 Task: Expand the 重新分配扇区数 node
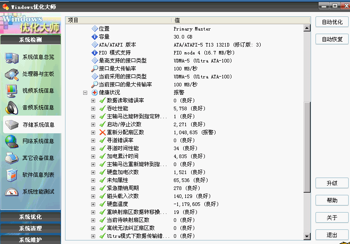coord(93,132)
